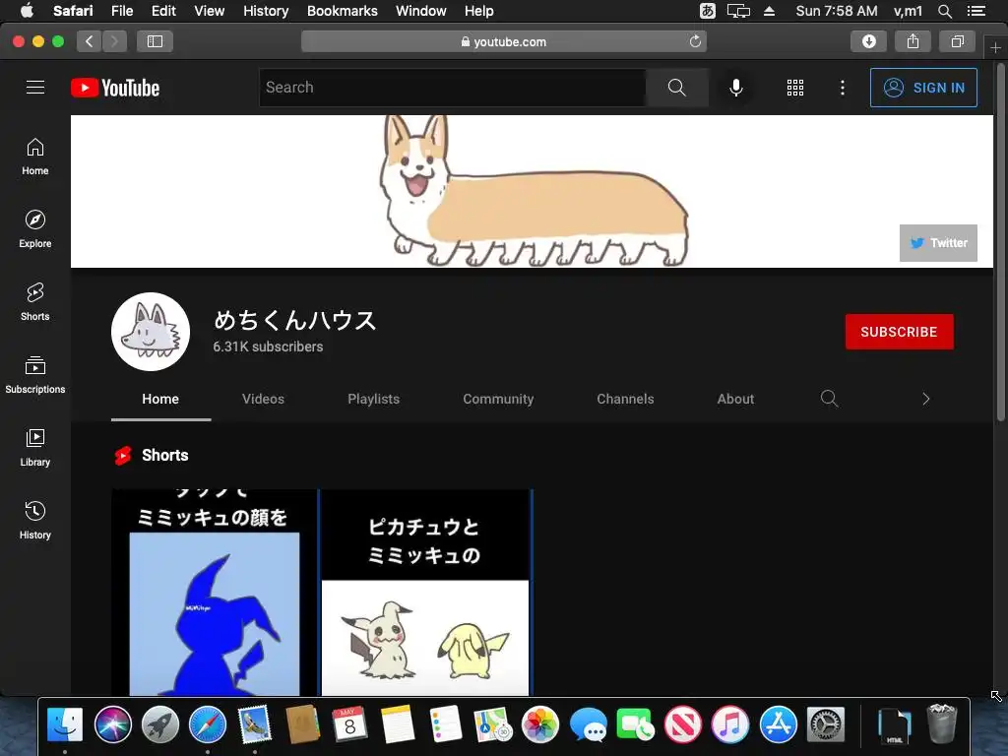This screenshot has height=756, width=1008.
Task: Open History in the sidebar
Action: (35, 520)
